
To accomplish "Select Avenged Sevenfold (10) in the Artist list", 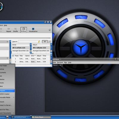I will coord(21,51).
